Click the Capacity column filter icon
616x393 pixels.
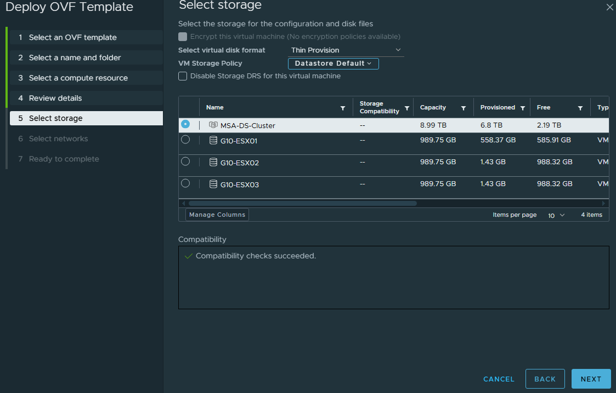coord(464,108)
